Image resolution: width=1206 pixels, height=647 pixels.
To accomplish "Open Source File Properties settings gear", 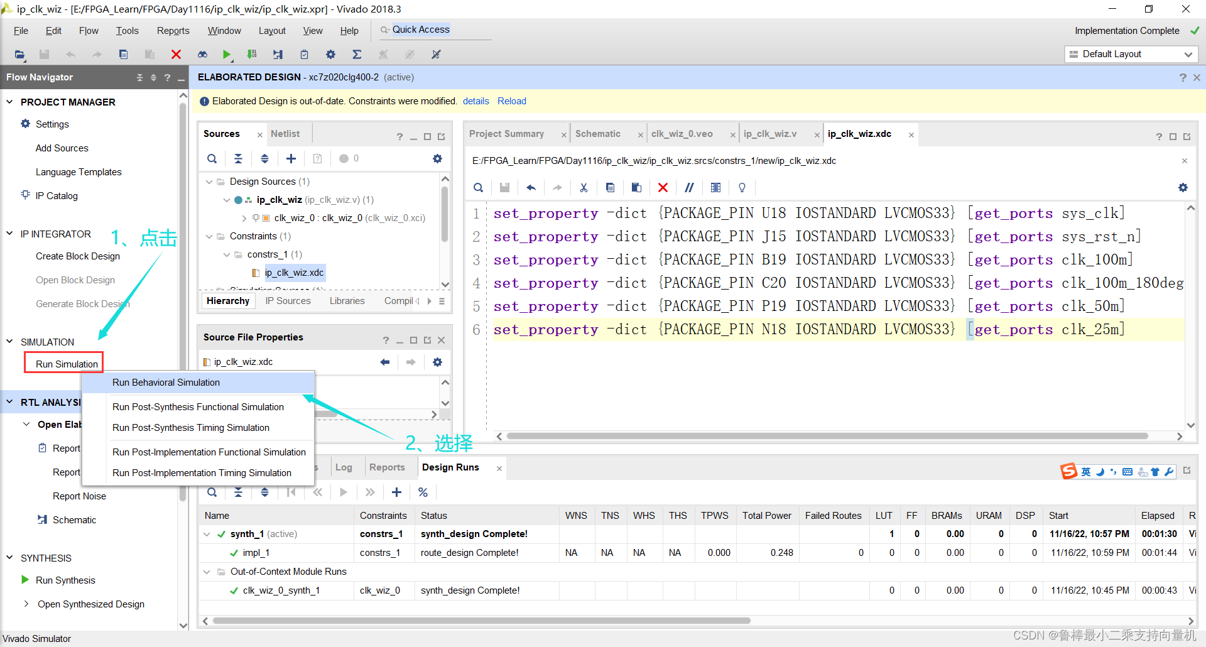I will [437, 362].
